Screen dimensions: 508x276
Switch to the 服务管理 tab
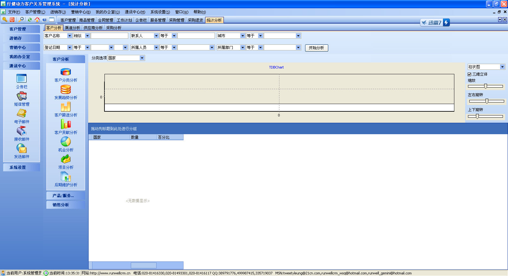(158, 20)
